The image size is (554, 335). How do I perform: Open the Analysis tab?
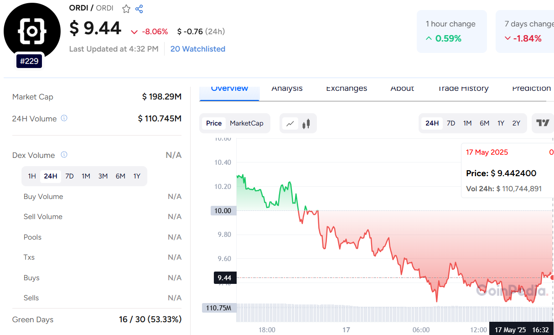(x=287, y=89)
